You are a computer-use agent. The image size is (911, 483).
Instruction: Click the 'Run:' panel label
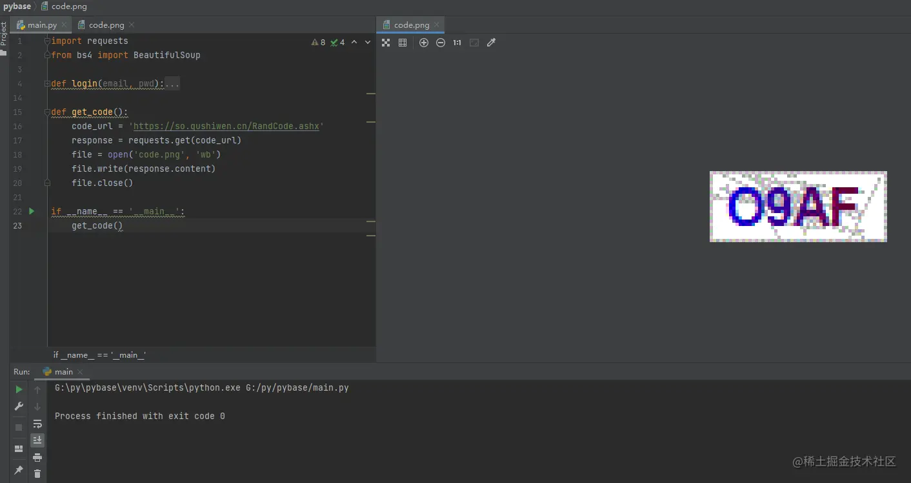(22, 372)
